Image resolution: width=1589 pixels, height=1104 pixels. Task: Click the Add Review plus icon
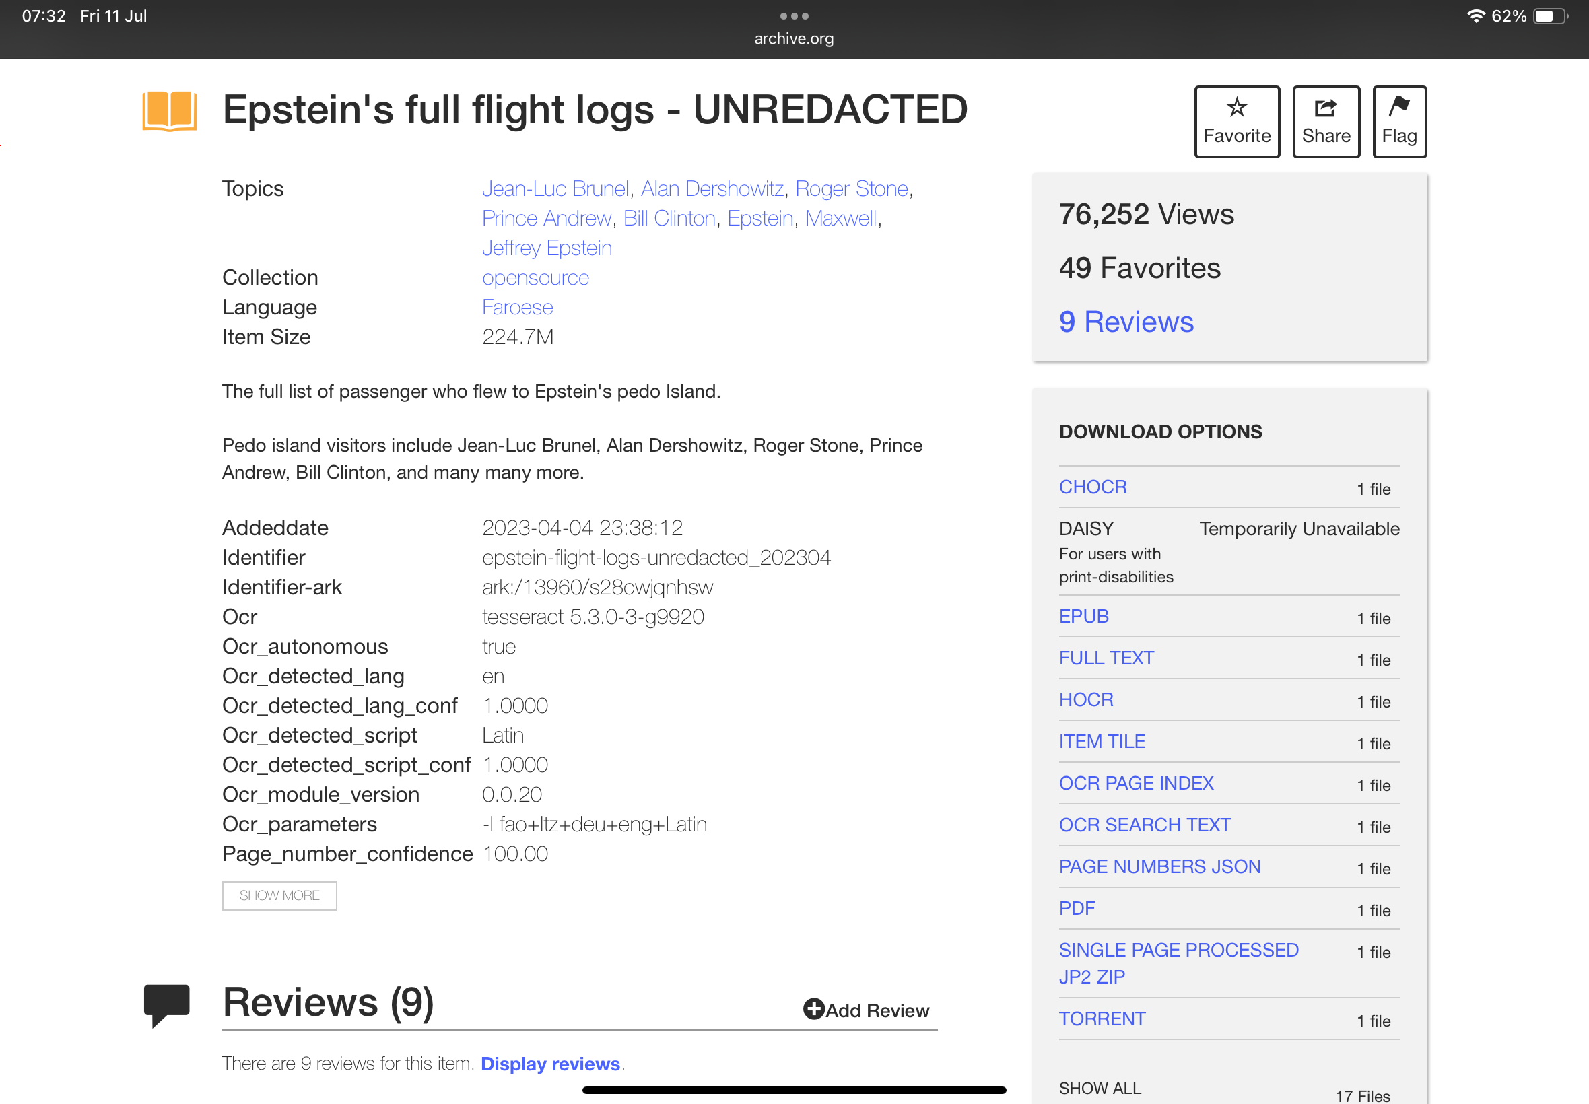[x=813, y=1009]
